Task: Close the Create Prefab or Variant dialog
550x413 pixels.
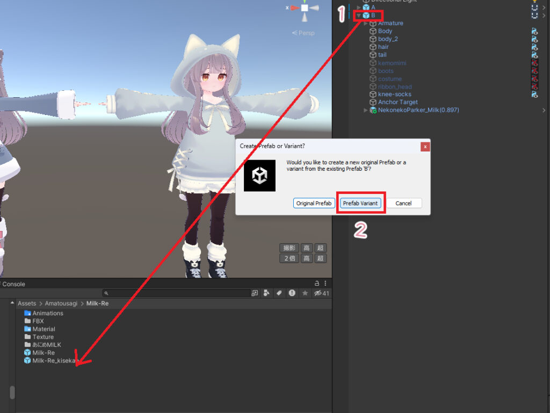Action: (425, 147)
